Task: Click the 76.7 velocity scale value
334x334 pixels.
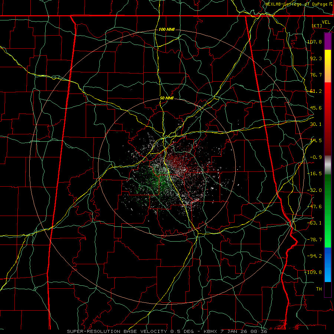Action: coord(316,75)
